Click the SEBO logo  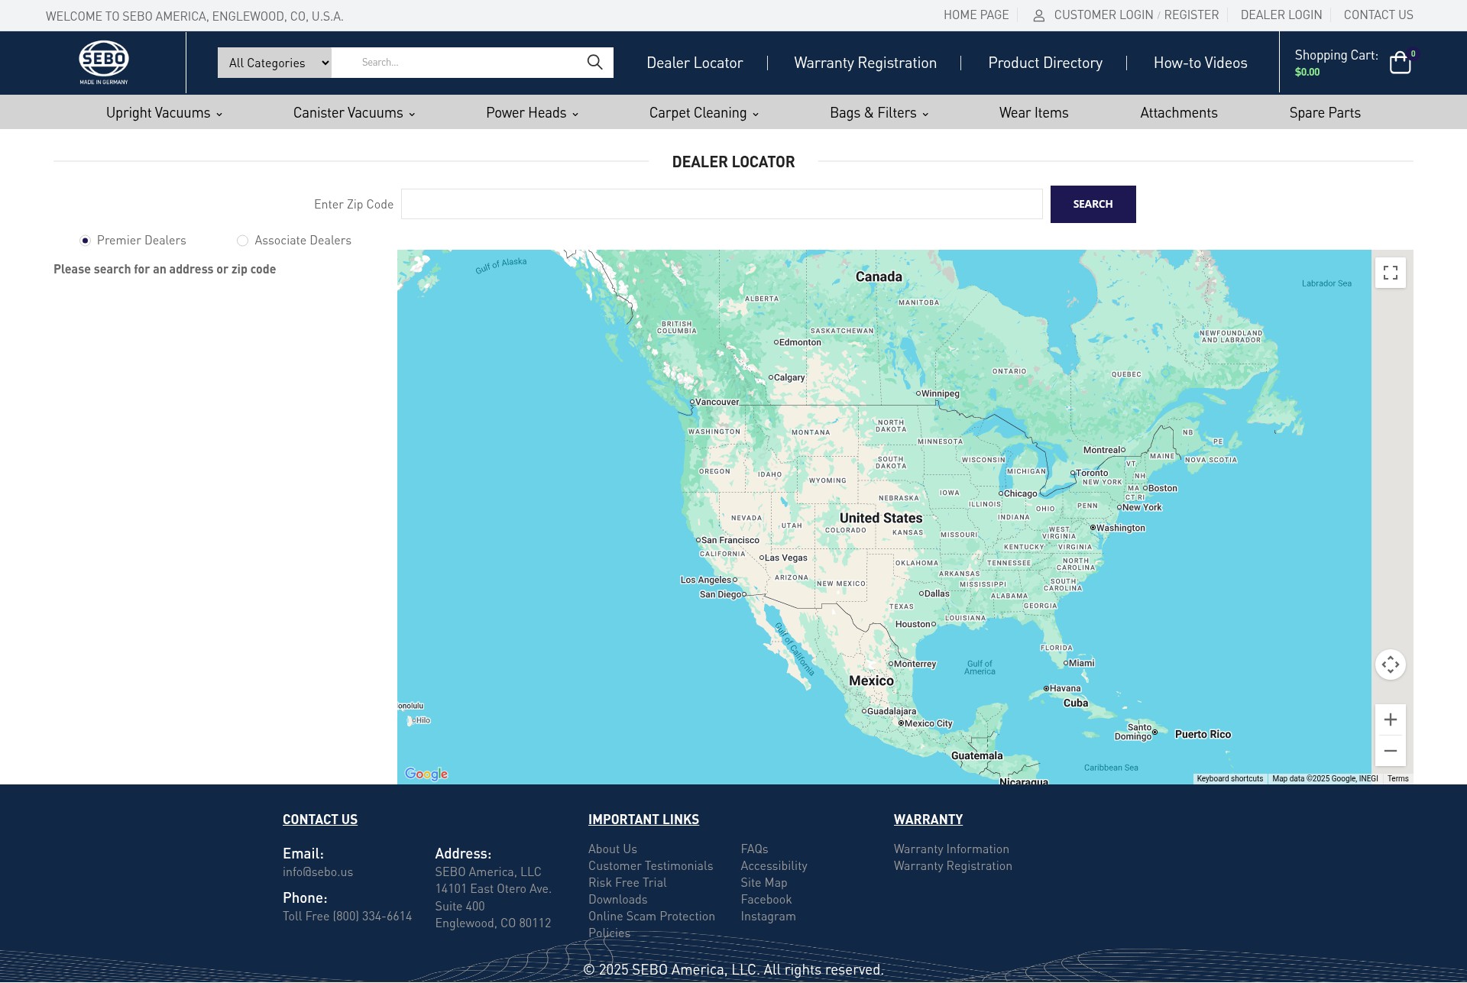[x=104, y=63]
